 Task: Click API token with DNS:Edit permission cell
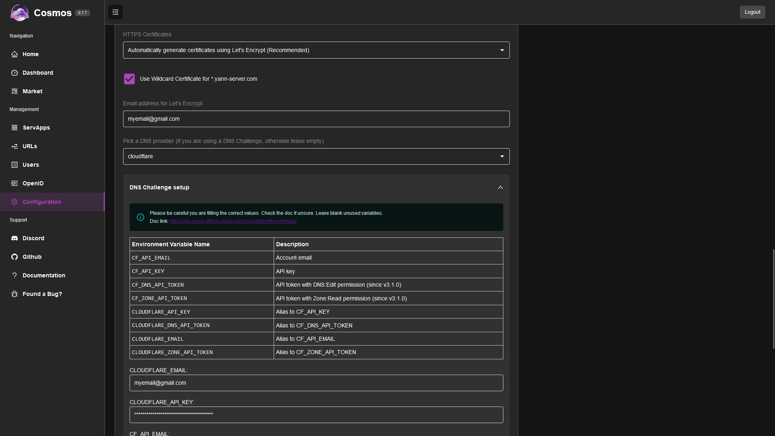point(388,285)
